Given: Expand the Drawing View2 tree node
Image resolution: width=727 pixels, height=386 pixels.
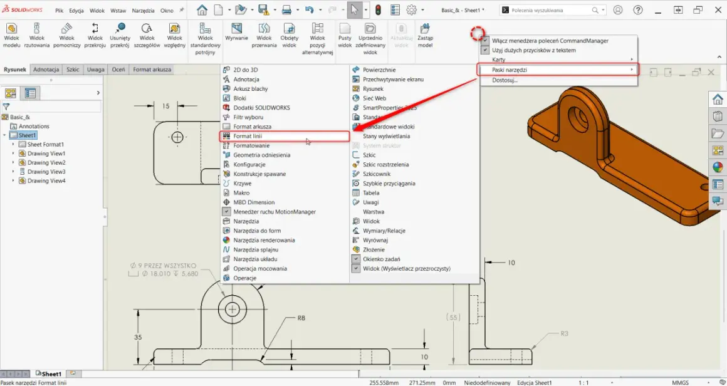Looking at the screenshot, I should [x=13, y=163].
